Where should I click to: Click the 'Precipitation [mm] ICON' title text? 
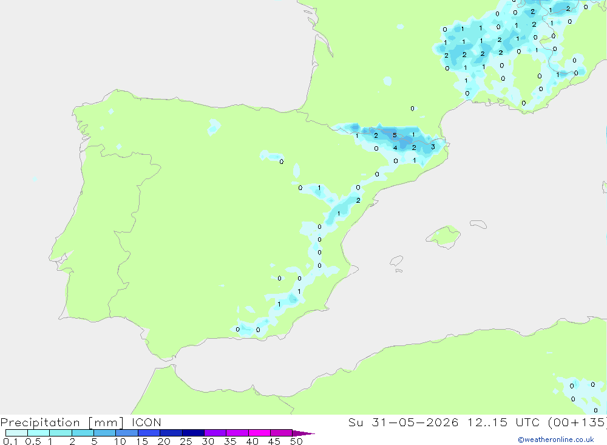click(x=81, y=422)
